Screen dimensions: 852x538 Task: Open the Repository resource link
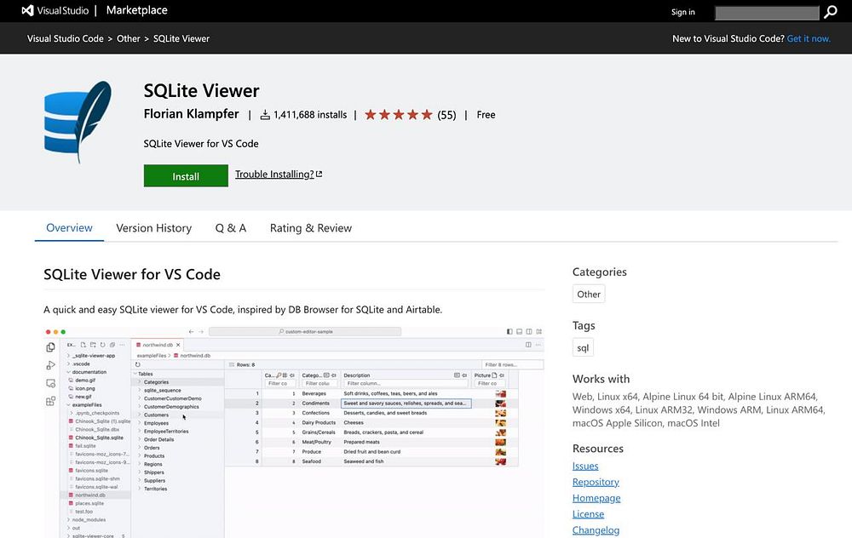(596, 482)
